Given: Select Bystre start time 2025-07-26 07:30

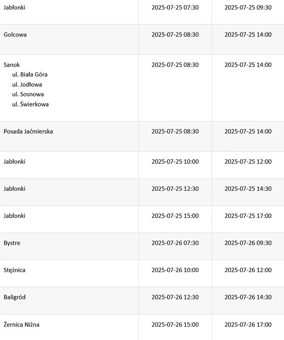Looking at the screenshot, I should [x=175, y=243].
